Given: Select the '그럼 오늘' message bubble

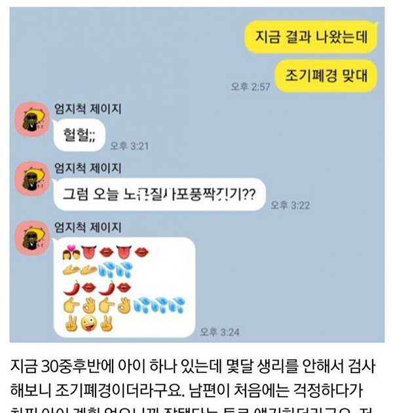Looking at the screenshot, I should pyautogui.click(x=159, y=195).
